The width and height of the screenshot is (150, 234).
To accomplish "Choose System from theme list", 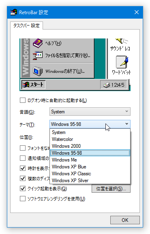I will pyautogui.click(x=90, y=132).
